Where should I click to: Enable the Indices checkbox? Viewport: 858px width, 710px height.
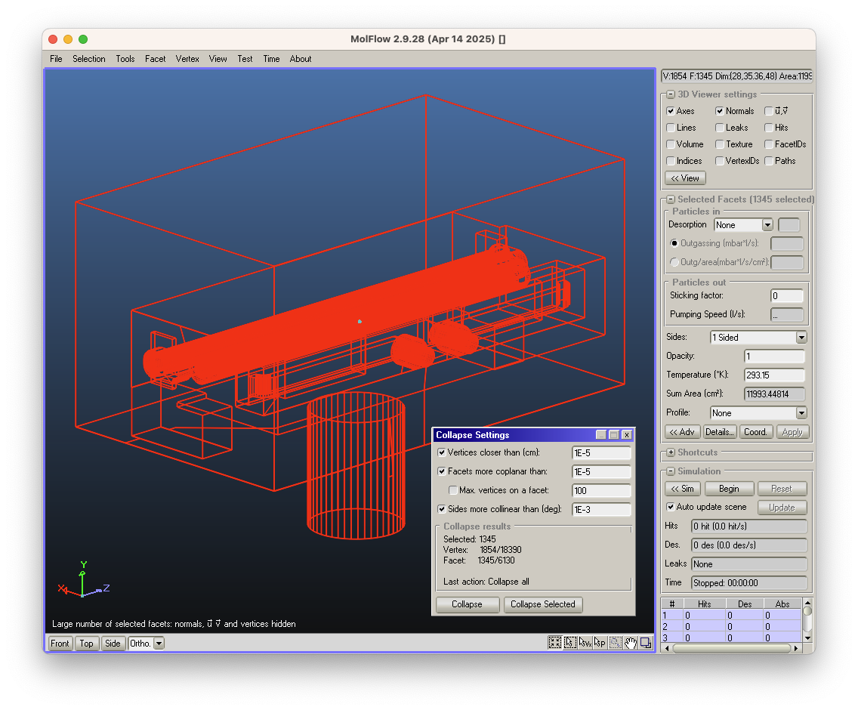pyautogui.click(x=671, y=161)
